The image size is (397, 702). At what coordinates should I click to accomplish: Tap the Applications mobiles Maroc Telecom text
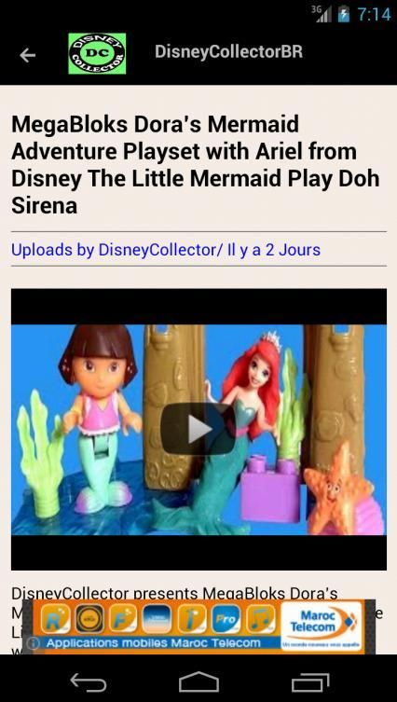(154, 643)
